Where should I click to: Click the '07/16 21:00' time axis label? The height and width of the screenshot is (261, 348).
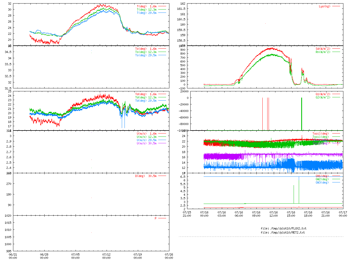pos(325,214)
